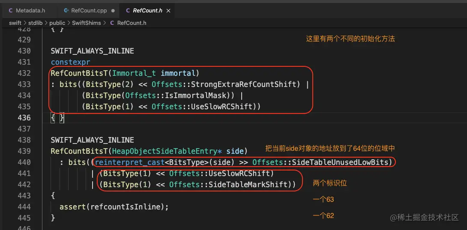Viewport: 467px width, 230px height.
Task: Click line number 432 in gutter
Action: (23, 73)
